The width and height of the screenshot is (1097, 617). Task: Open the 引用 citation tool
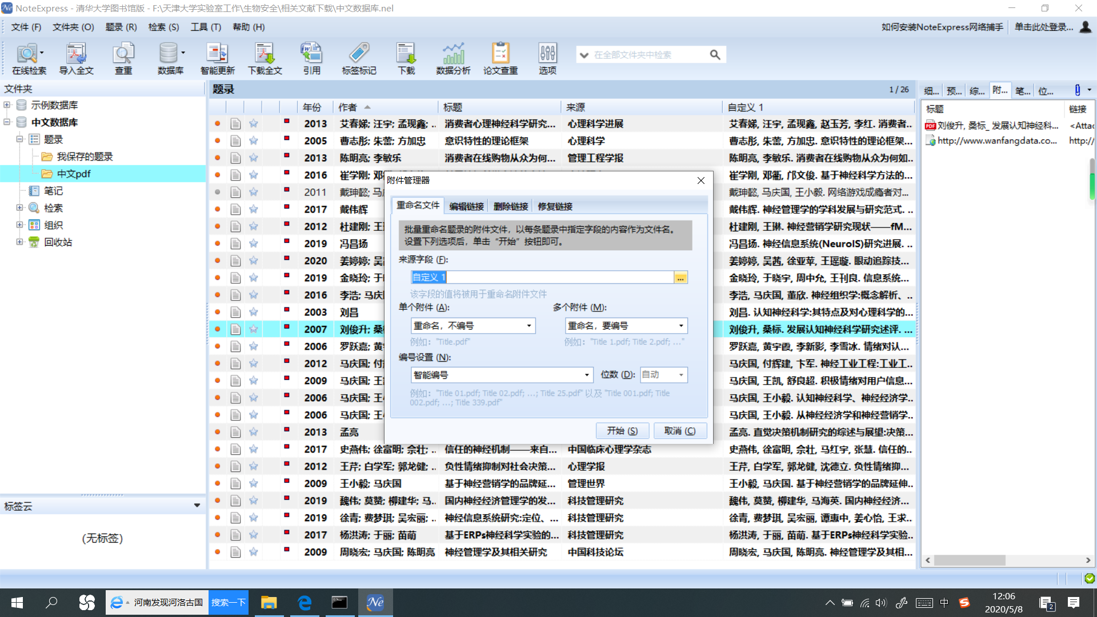tap(312, 57)
